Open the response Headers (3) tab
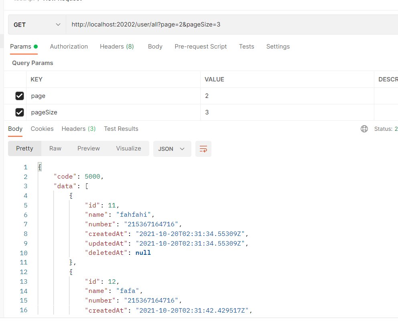The width and height of the screenshot is (398, 321). 79,129
